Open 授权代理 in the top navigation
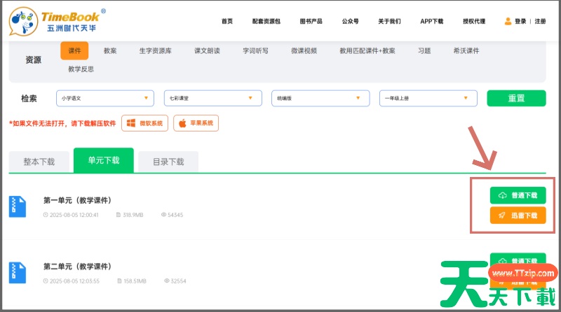The width and height of the screenshot is (561, 312). point(474,22)
